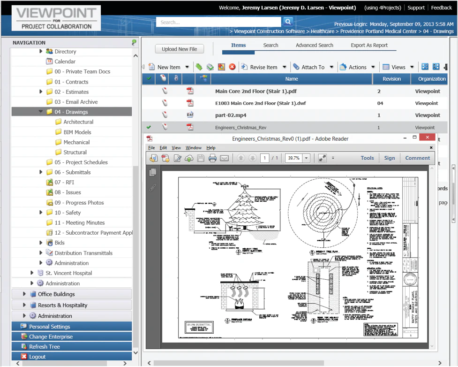The width and height of the screenshot is (458, 367).
Task: Click the red delete icon in the items toolbar
Action: 231,67
